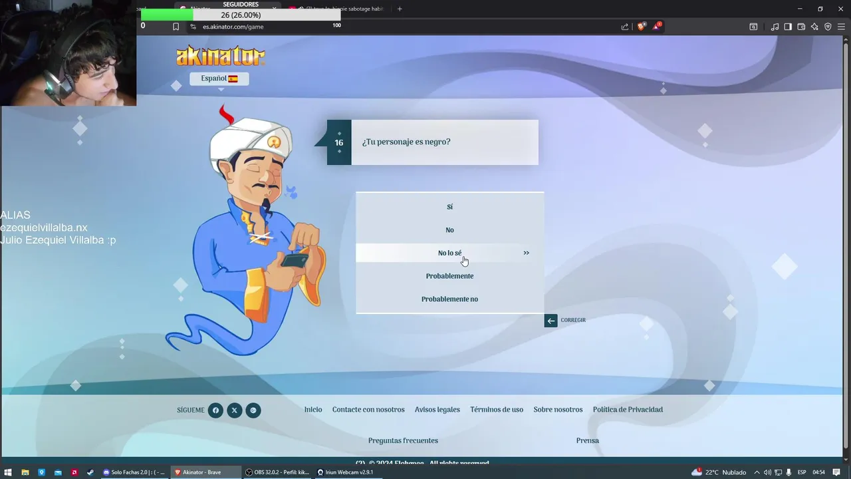Go to Inicio footer link

pos(313,410)
